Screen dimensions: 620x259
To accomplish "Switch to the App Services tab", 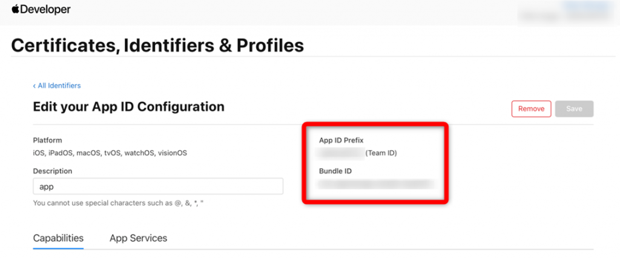I will coord(139,238).
